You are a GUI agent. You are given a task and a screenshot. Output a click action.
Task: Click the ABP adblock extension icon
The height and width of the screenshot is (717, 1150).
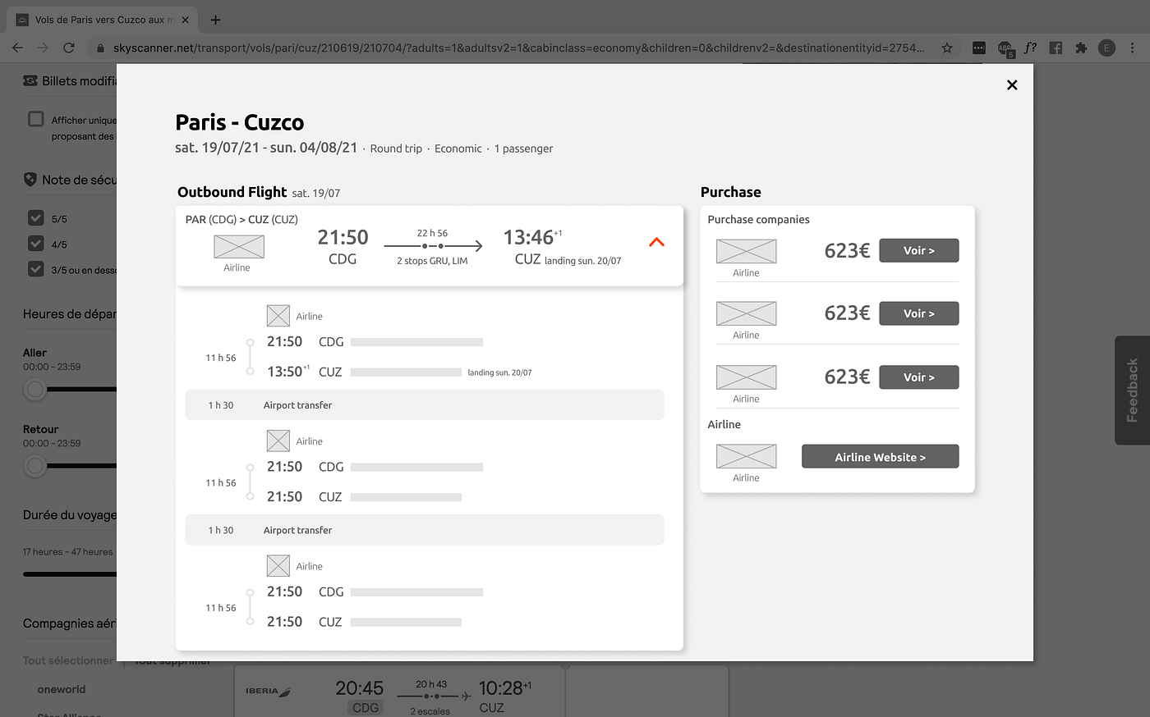point(1005,49)
